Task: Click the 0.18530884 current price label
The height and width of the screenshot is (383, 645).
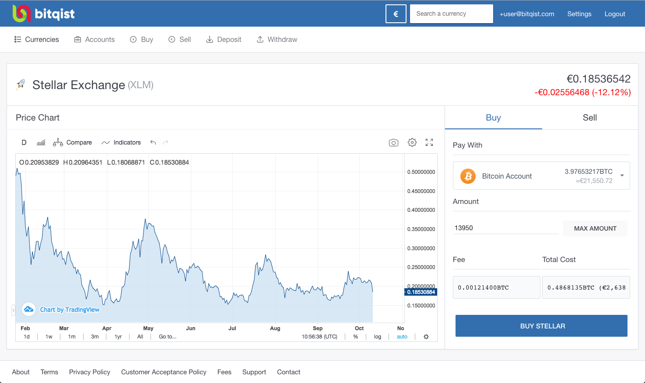Action: [x=421, y=292]
